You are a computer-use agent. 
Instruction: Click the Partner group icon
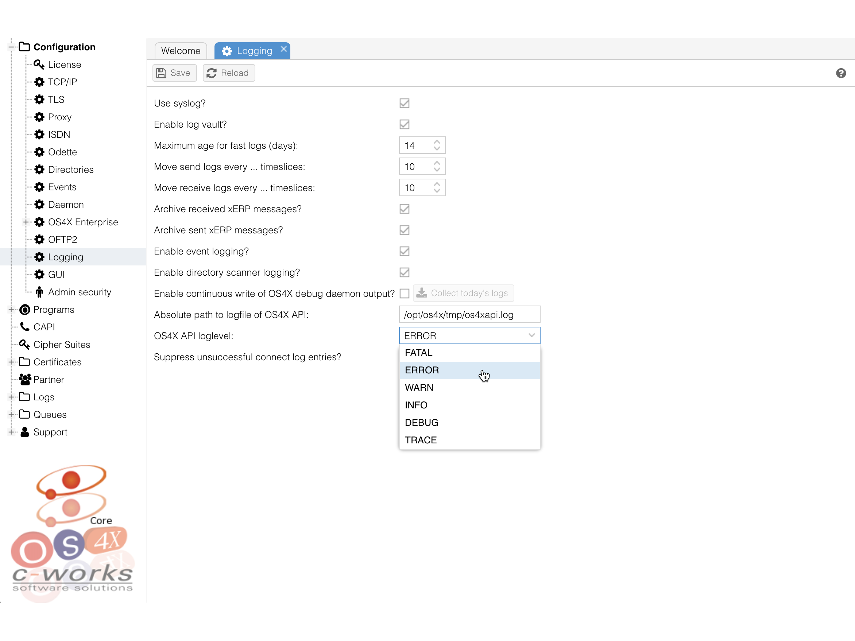pyautogui.click(x=25, y=380)
